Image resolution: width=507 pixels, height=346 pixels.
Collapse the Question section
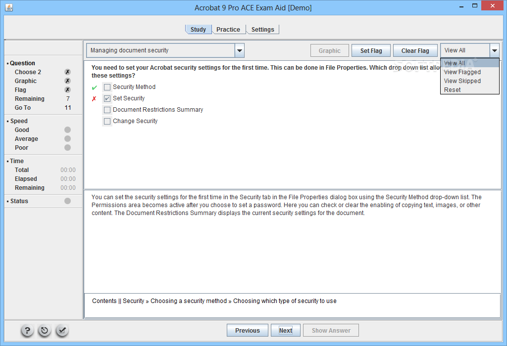pyautogui.click(x=8, y=64)
